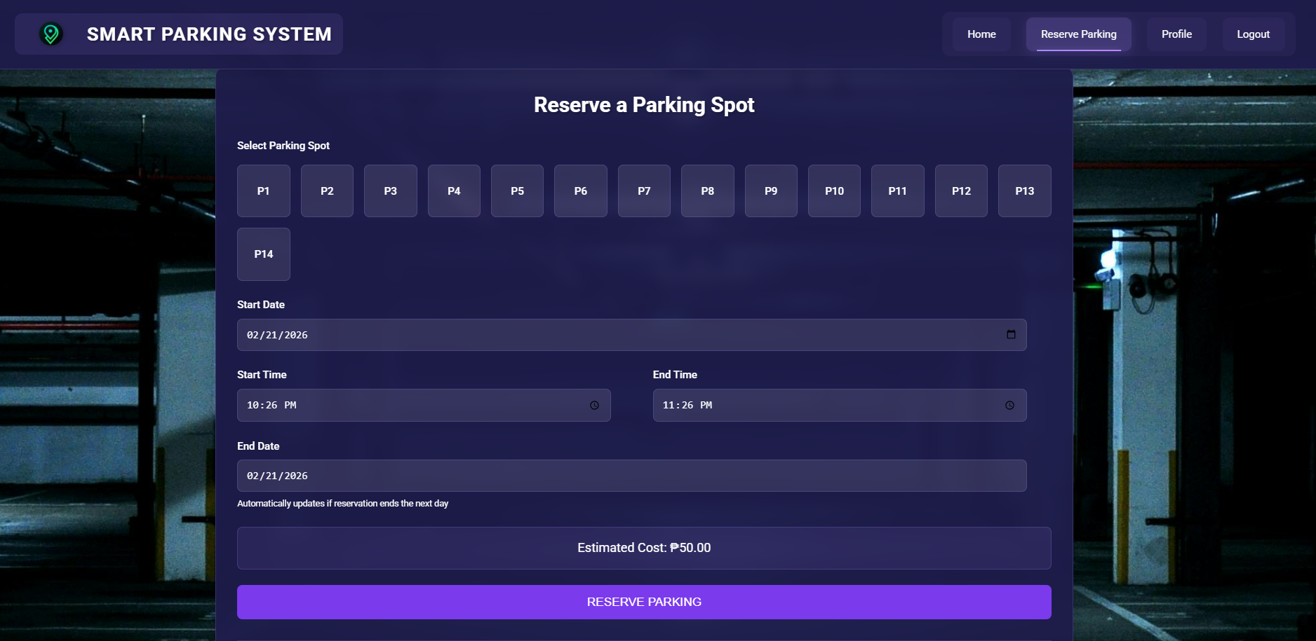Open the Start Date calendar picker icon
This screenshot has width=1316, height=641.
pos(1011,335)
